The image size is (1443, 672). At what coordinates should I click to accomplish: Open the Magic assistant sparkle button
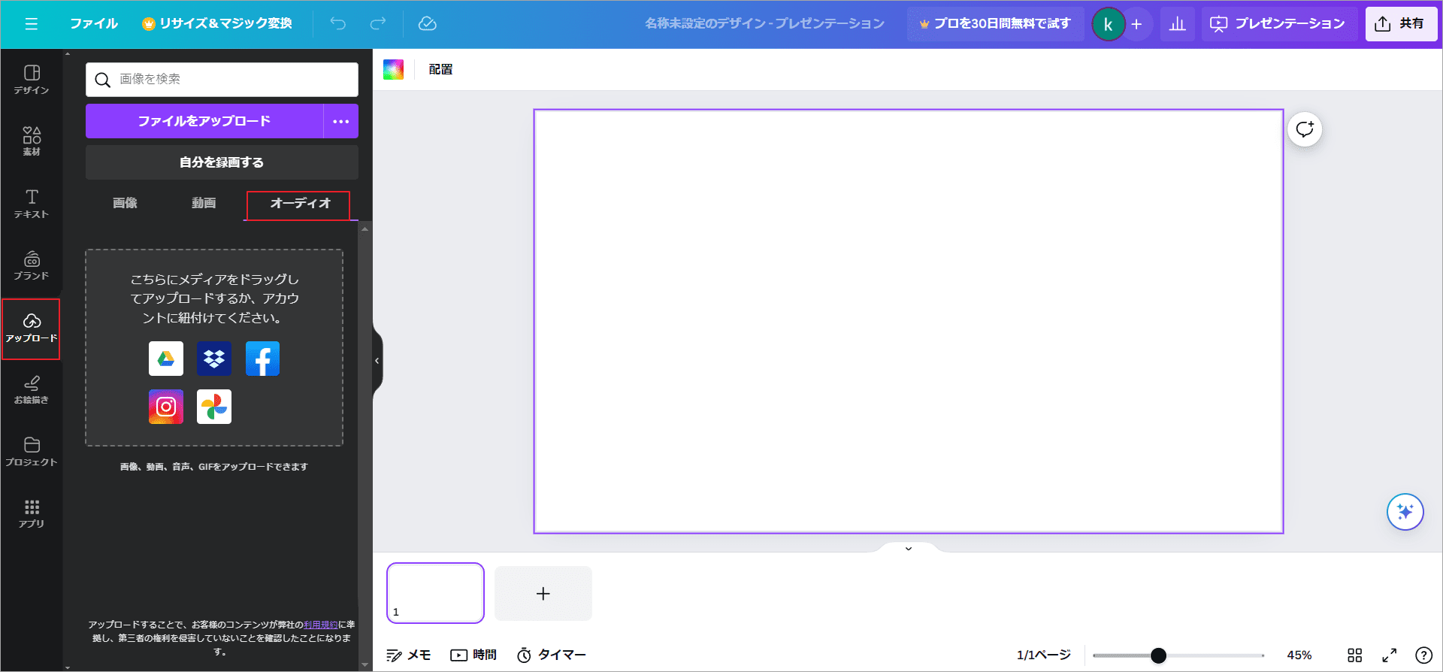pyautogui.click(x=1405, y=512)
